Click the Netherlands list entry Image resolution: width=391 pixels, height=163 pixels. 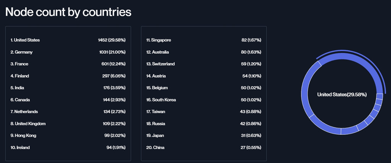(68, 112)
